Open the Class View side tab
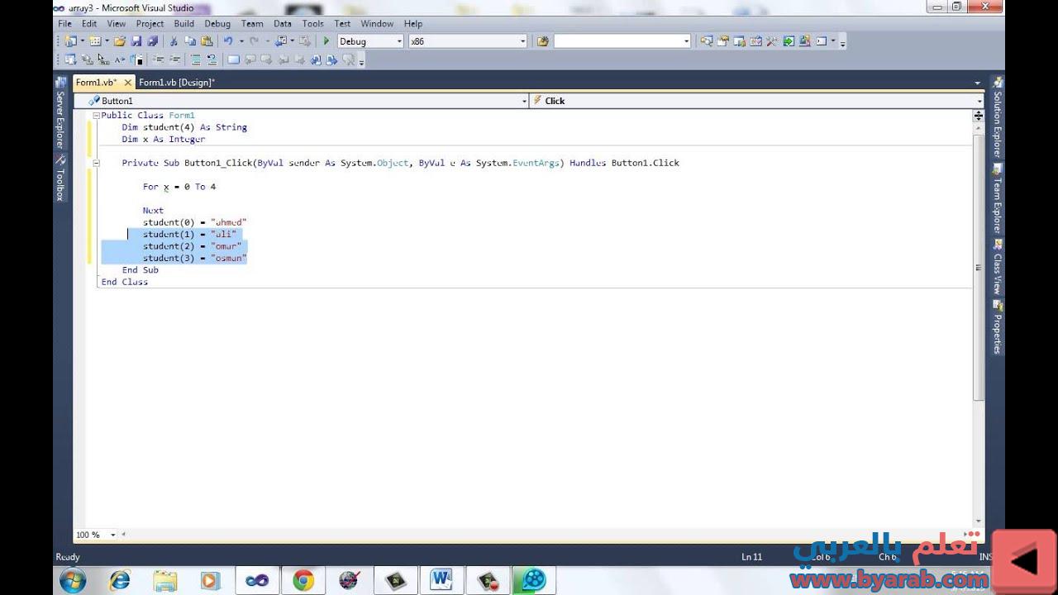Screen dimensions: 1058x595 998,268
